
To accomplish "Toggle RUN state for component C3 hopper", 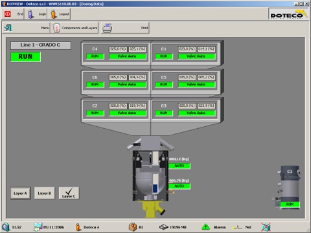I will 164,113.
